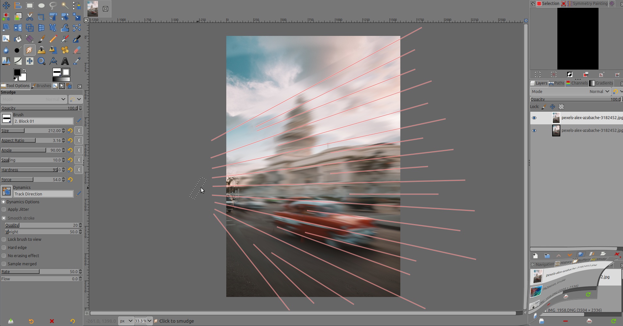Create a new layer
This screenshot has height=326, width=623.
pyautogui.click(x=535, y=256)
